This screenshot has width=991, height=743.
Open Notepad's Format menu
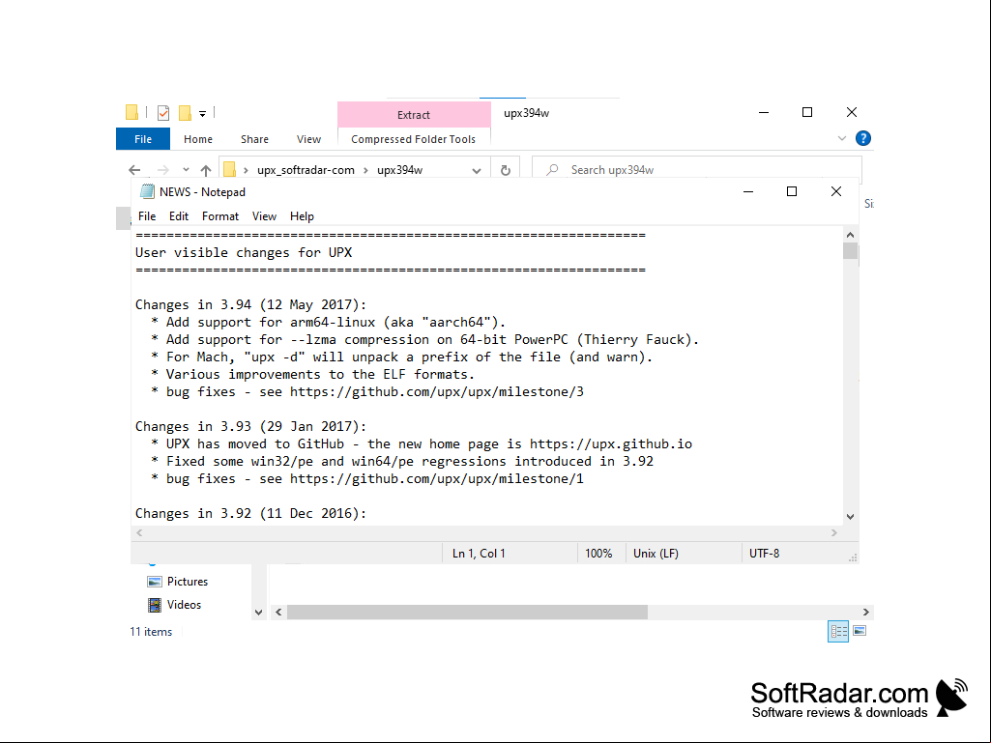[220, 216]
